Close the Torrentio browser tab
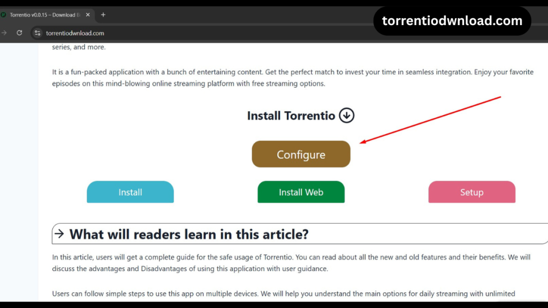The image size is (548, 308). pyautogui.click(x=87, y=14)
